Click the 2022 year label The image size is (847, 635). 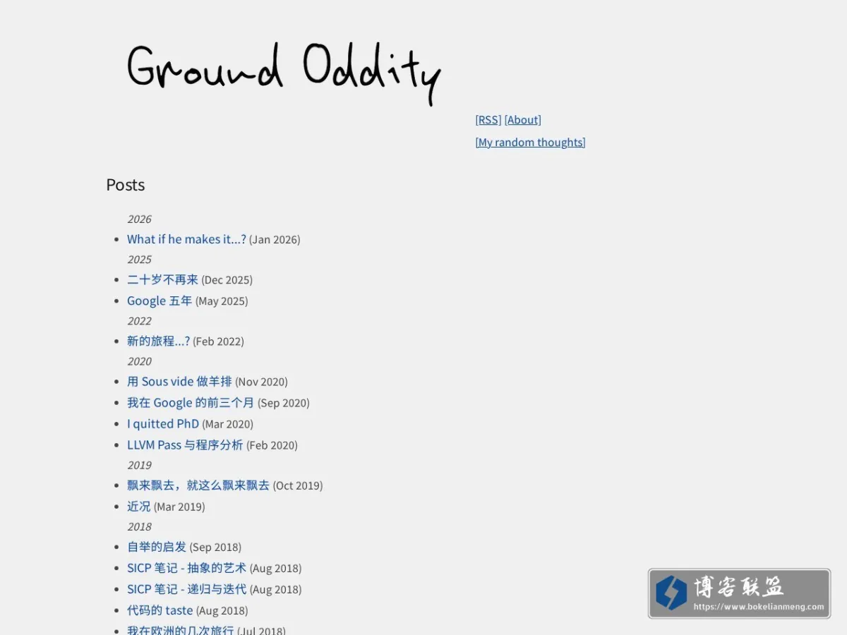coord(140,320)
